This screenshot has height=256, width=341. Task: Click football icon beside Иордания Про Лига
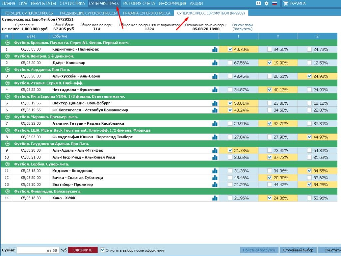[7, 70]
